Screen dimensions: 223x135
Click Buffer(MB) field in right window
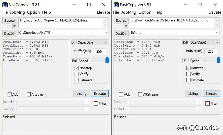click(211, 51)
